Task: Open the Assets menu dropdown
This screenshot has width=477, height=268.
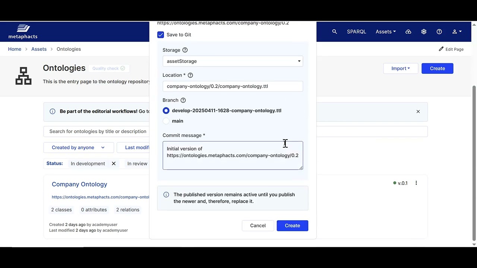Action: (x=386, y=32)
